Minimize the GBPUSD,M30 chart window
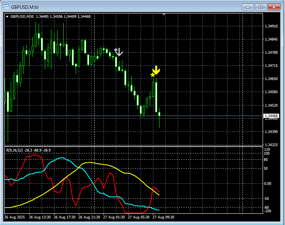Image resolution: width=285 pixels, height=225 pixels. 248,7
